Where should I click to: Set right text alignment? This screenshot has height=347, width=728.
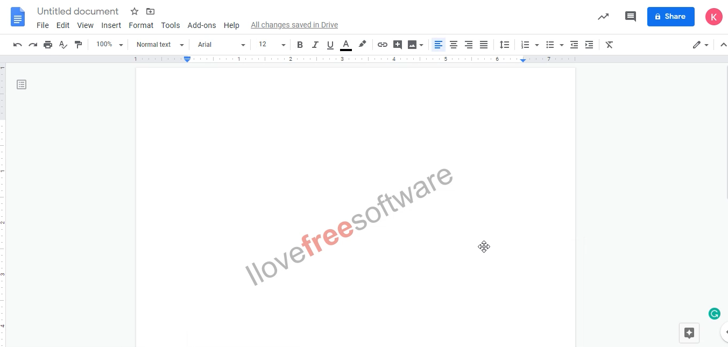(x=469, y=45)
